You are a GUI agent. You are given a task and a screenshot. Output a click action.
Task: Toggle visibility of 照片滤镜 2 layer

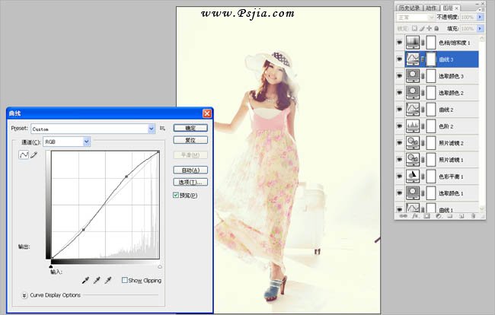tap(400, 142)
